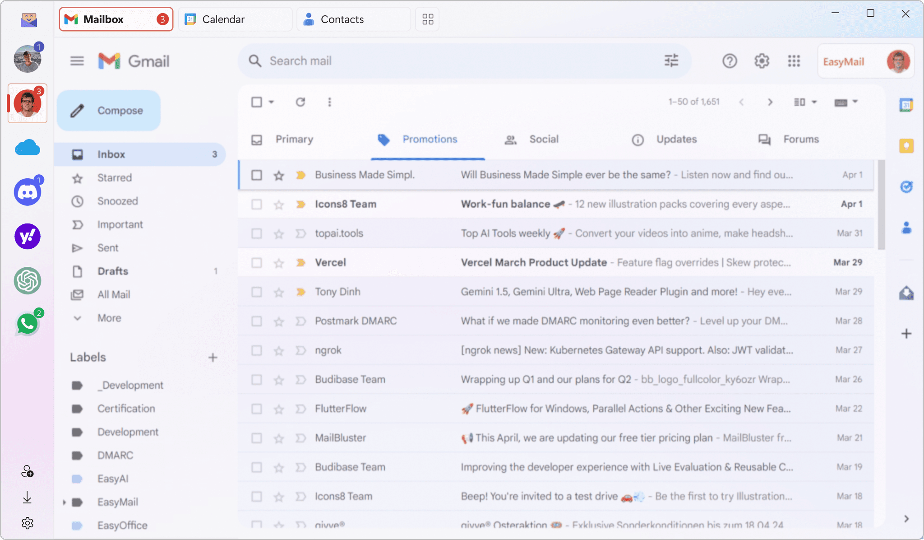Open the WhatsApp app icon
This screenshot has height=540, width=924.
(28, 324)
